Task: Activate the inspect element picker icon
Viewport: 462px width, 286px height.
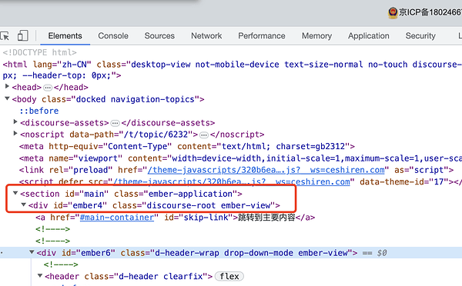Action: click(x=5, y=36)
